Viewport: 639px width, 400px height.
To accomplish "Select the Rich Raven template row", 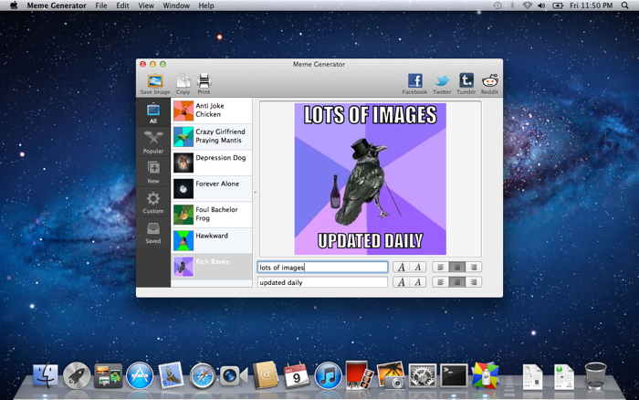I will tap(212, 267).
